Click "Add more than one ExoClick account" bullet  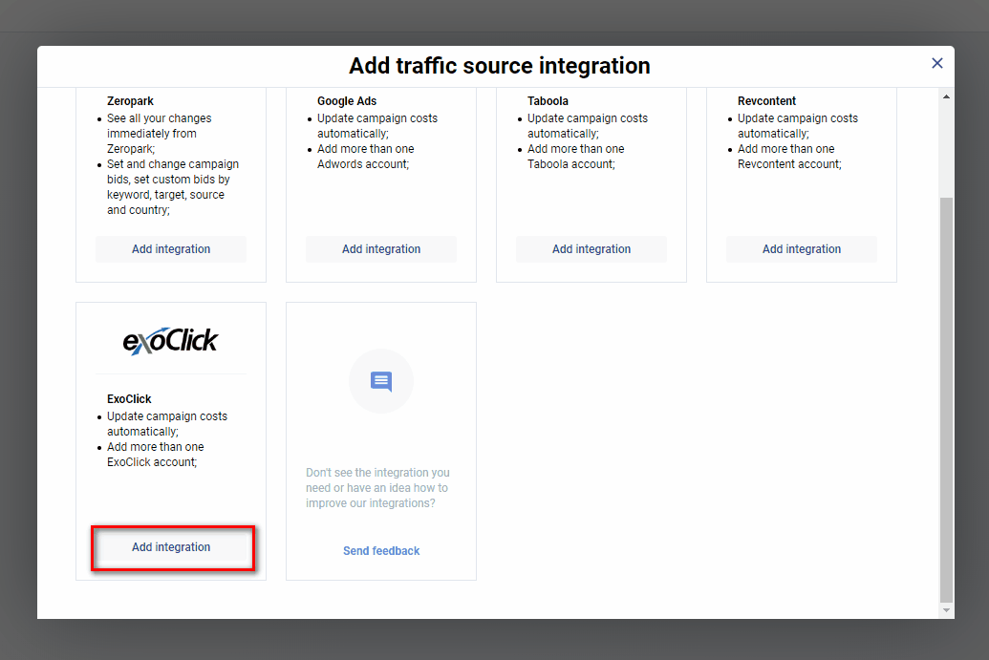coord(155,455)
